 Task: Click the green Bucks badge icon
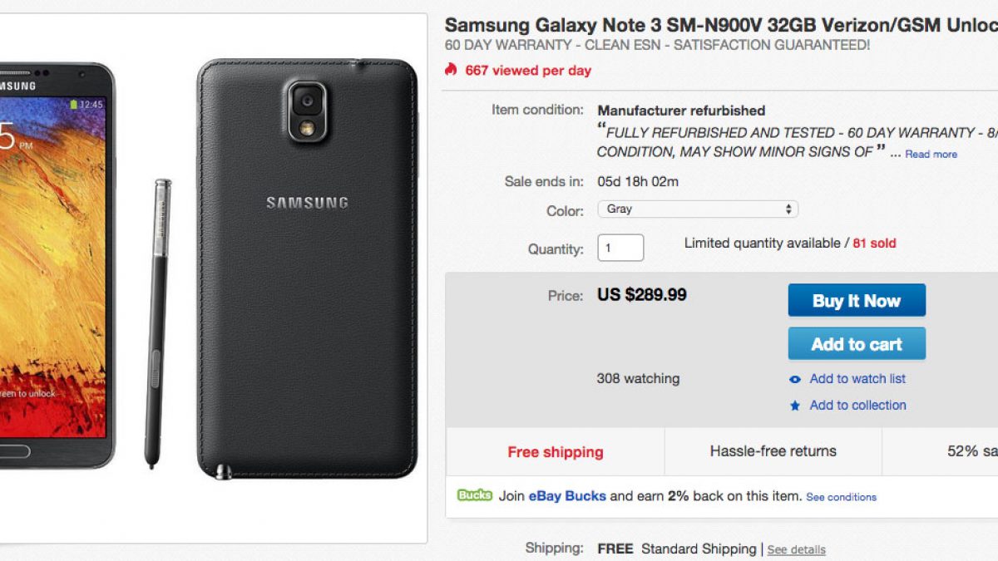[474, 495]
